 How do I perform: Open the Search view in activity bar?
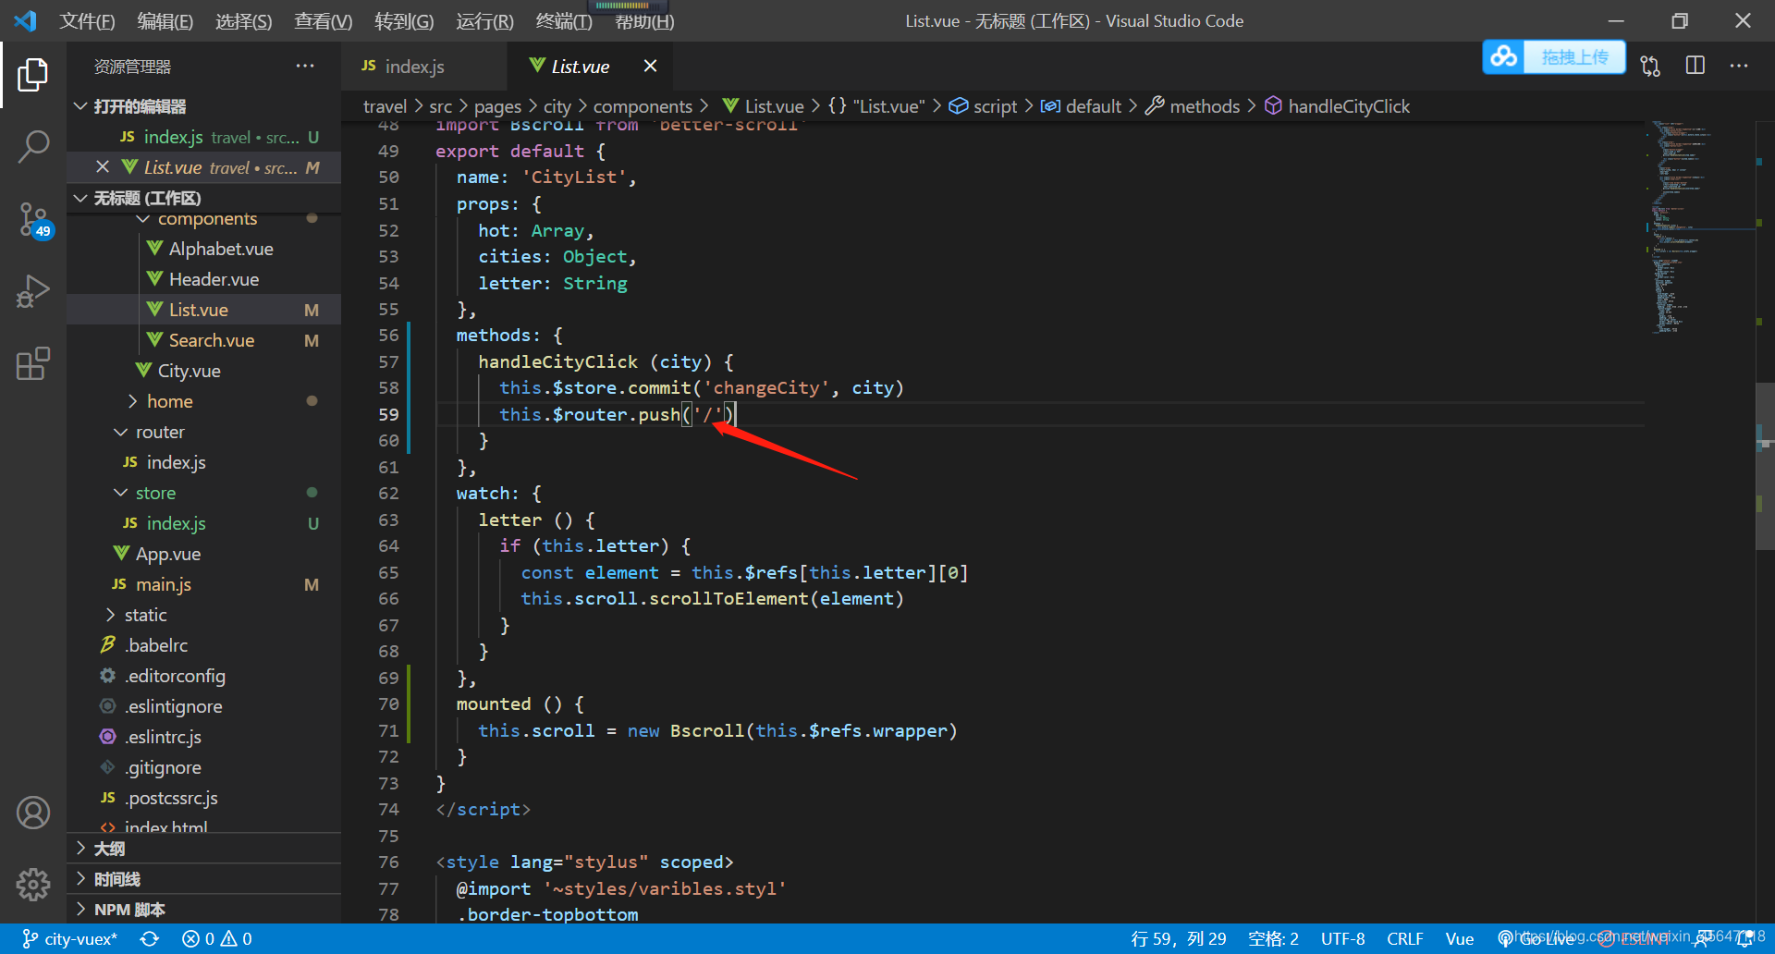pyautogui.click(x=33, y=146)
